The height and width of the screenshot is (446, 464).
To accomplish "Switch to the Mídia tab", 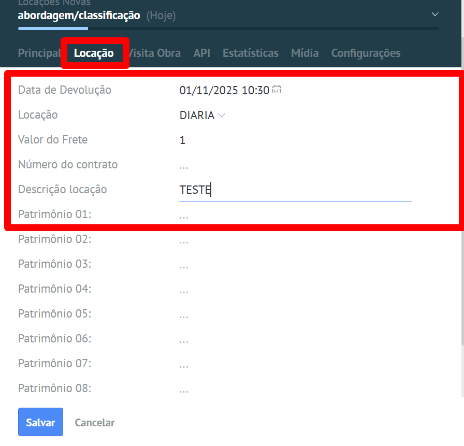I will (x=304, y=53).
